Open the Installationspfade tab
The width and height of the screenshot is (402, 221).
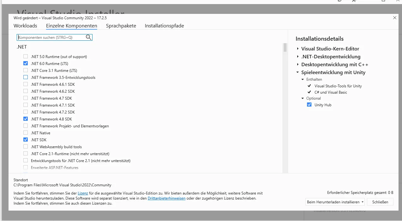(x=164, y=26)
